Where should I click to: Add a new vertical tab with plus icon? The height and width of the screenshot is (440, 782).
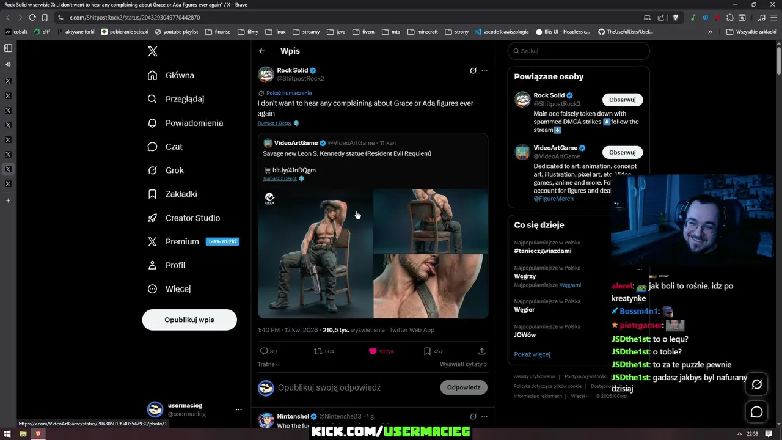[x=8, y=200]
